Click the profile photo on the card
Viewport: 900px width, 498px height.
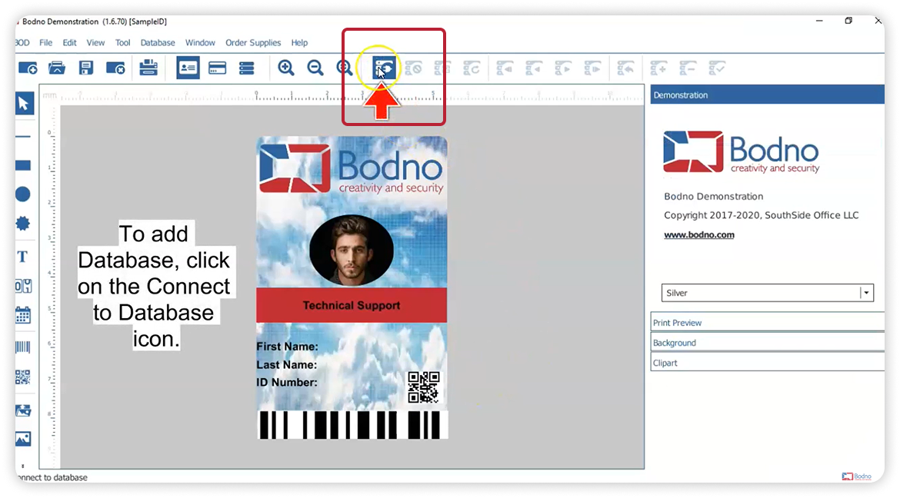pyautogui.click(x=352, y=250)
